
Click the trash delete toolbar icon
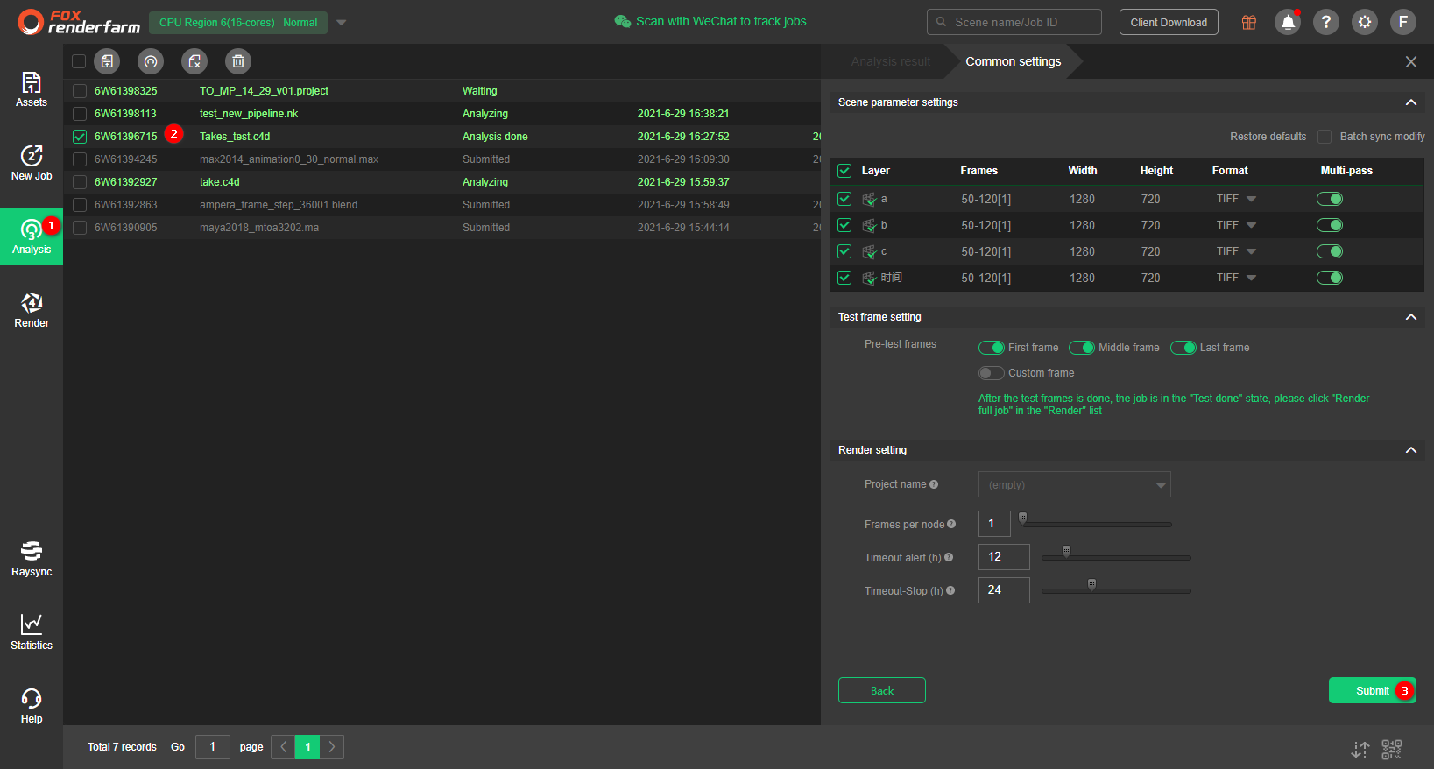point(238,61)
